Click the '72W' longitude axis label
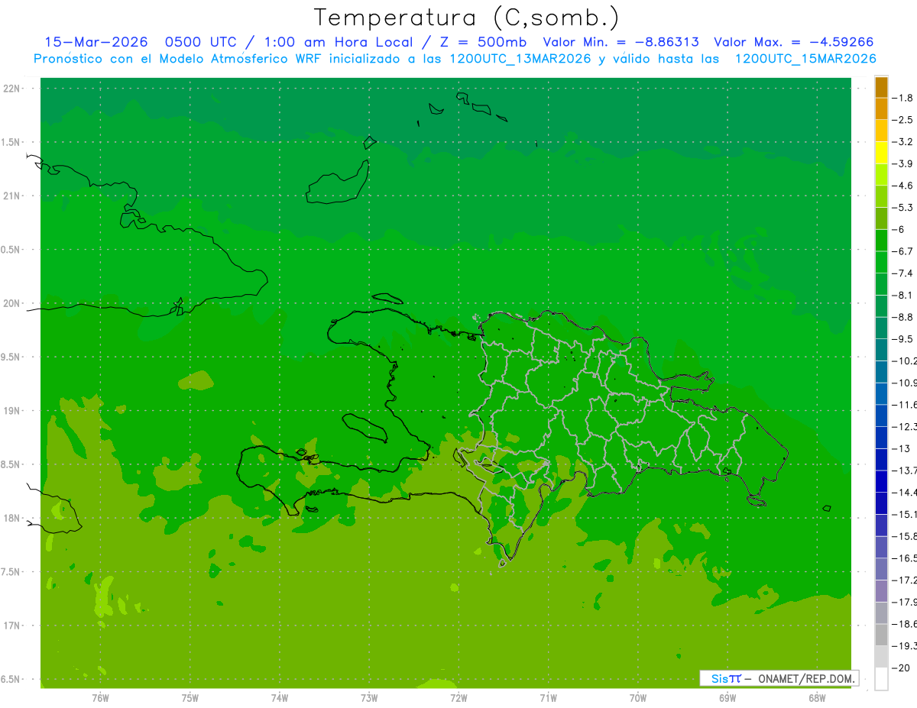Viewport: 917px width, 708px height. coord(458,698)
